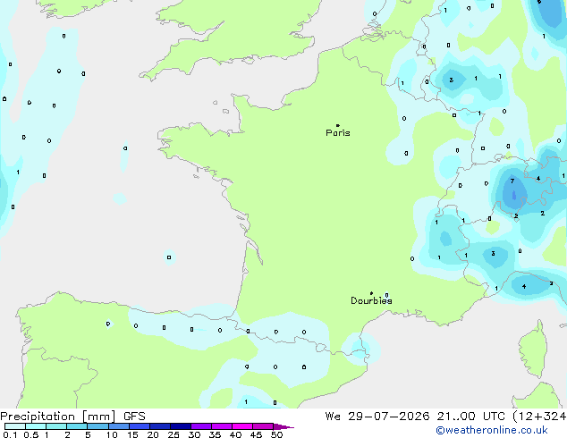Click the 10–15 mm legend color
The width and height of the screenshot is (567, 438).
[118, 426]
